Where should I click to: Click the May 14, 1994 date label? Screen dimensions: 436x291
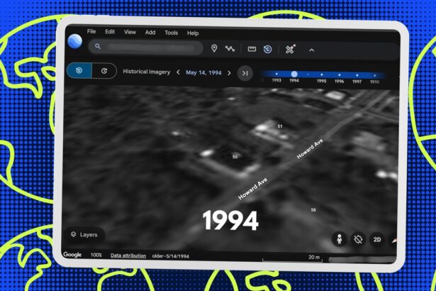click(203, 72)
